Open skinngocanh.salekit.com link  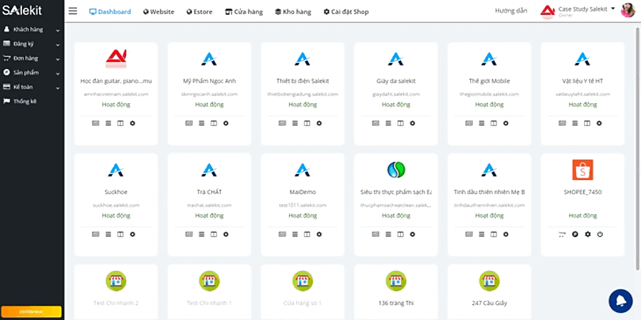(209, 95)
